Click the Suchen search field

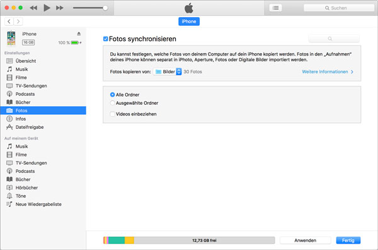tap(339, 8)
